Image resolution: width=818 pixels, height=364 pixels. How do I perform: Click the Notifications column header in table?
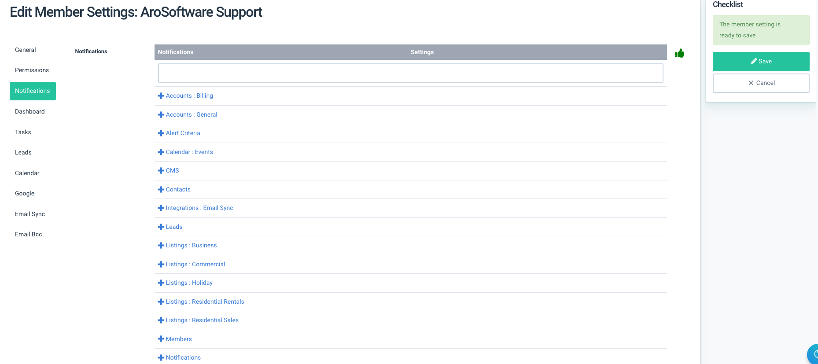(176, 52)
